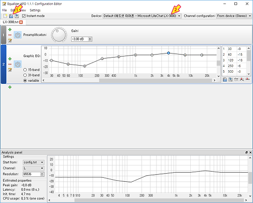The image size is (253, 203).
Task: Click the band table cell '120'
Action: point(231,60)
